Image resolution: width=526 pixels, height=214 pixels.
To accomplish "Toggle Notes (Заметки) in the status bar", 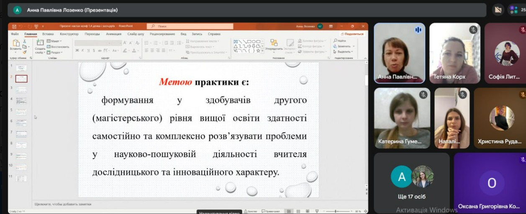I will [x=250, y=211].
